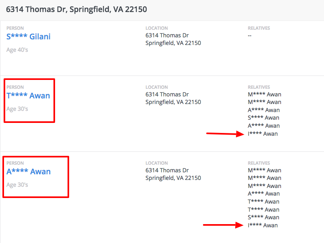Click the Springfield, VA 22150 line in the second record

tap(173, 102)
